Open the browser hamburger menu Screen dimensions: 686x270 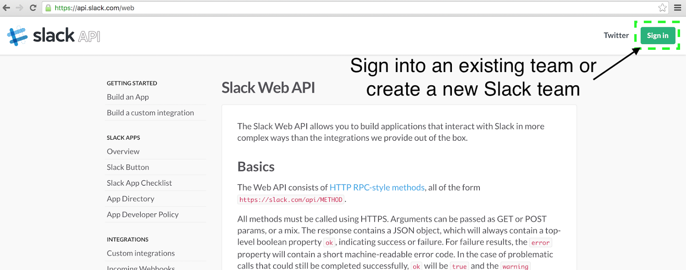(x=677, y=8)
